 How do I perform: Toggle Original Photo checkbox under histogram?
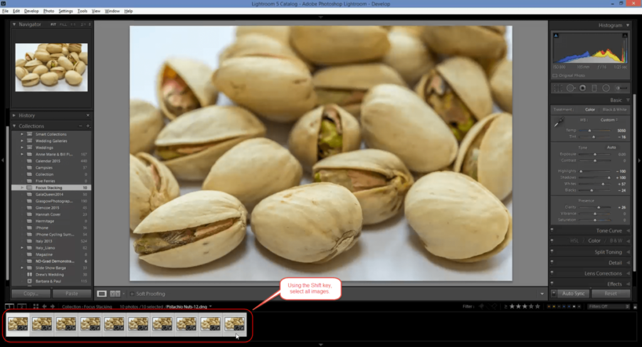tap(555, 76)
